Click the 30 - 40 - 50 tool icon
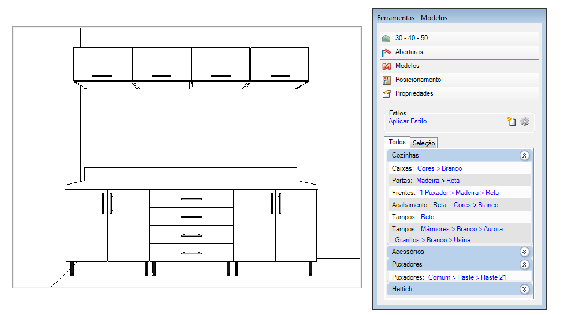The height and width of the screenshot is (315, 564). coord(386,38)
